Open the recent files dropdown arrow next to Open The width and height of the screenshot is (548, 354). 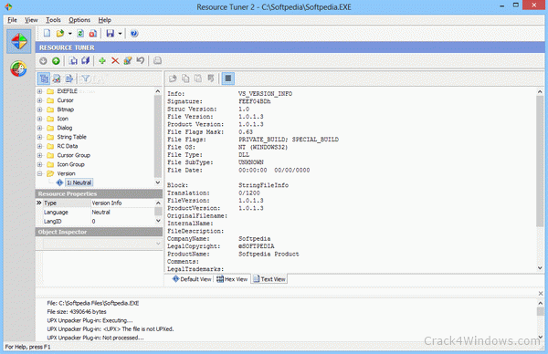70,34
